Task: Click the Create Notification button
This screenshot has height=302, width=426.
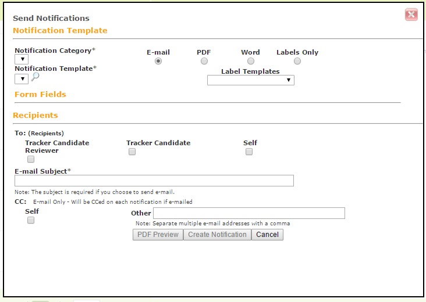Action: coord(217,235)
